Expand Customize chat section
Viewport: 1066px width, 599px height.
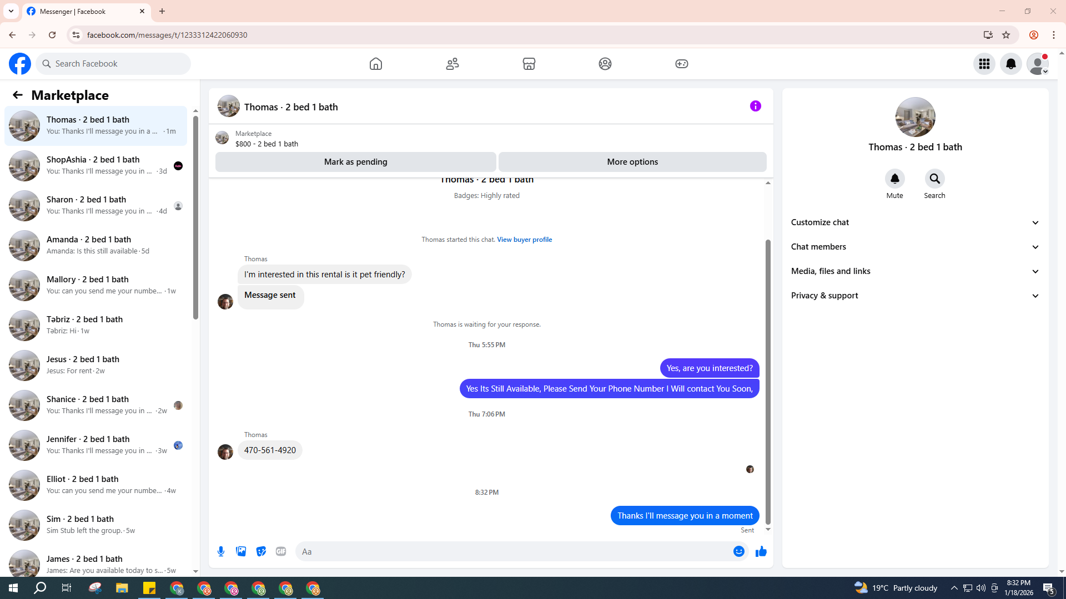pos(915,222)
